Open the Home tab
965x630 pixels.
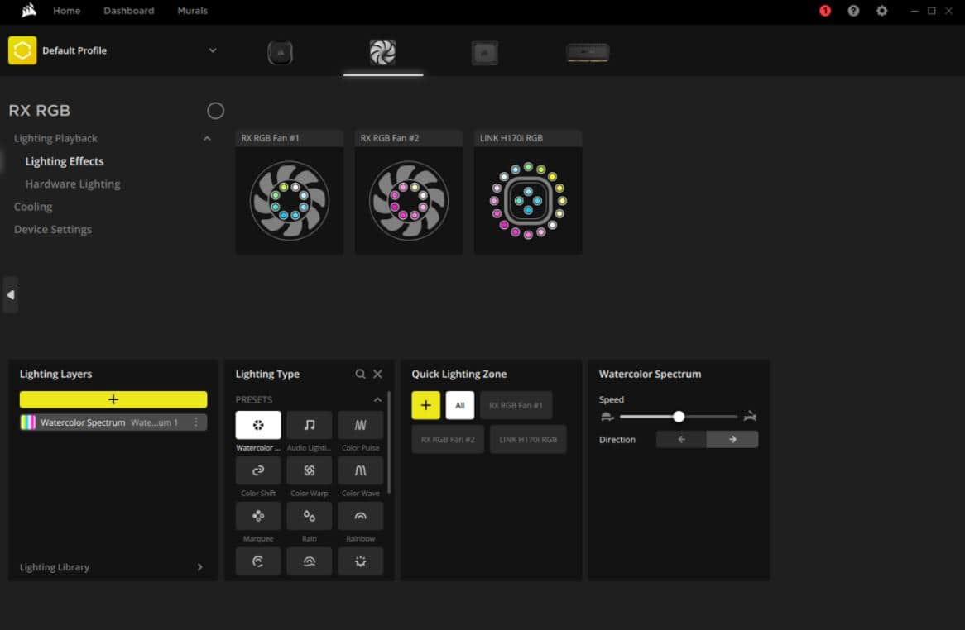click(66, 11)
